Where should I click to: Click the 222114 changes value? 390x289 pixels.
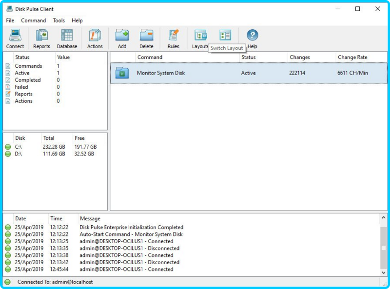point(297,73)
